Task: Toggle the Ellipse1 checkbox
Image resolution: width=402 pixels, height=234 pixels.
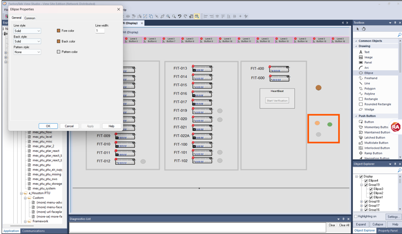Action: [x=371, y=197]
